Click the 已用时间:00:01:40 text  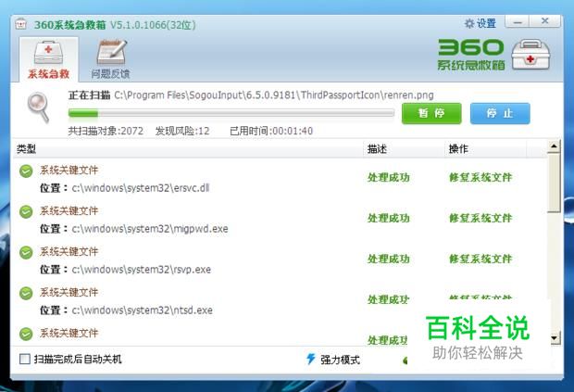click(271, 131)
